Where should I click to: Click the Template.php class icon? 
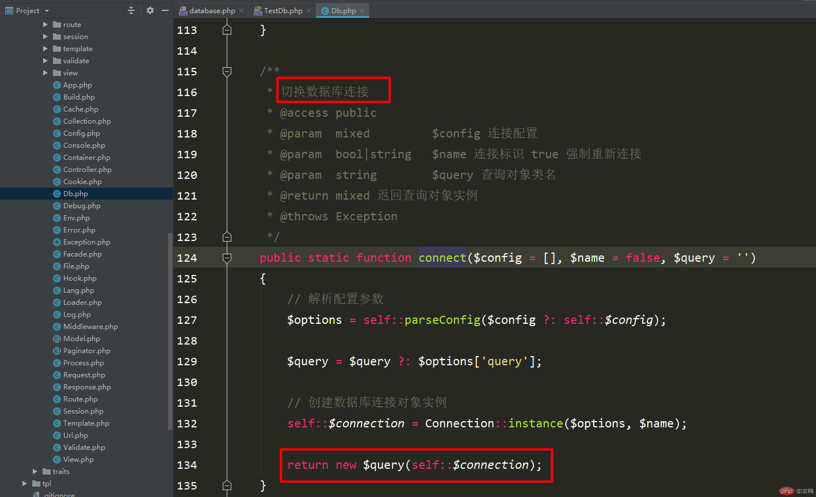point(57,423)
